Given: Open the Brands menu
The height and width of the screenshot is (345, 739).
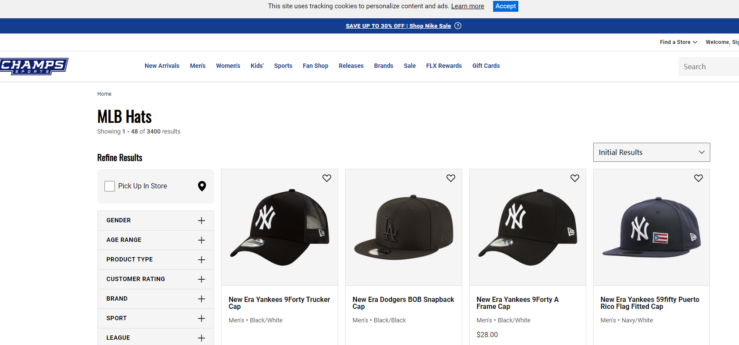Looking at the screenshot, I should (x=383, y=66).
